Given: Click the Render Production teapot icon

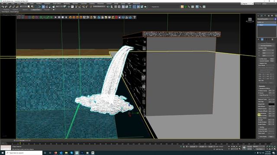Looking at the screenshot, I should pyautogui.click(x=145, y=7).
